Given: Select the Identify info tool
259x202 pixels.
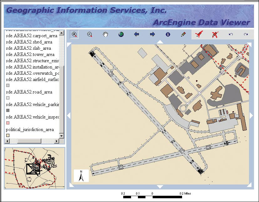Looking at the screenshot, I should 168,34.
